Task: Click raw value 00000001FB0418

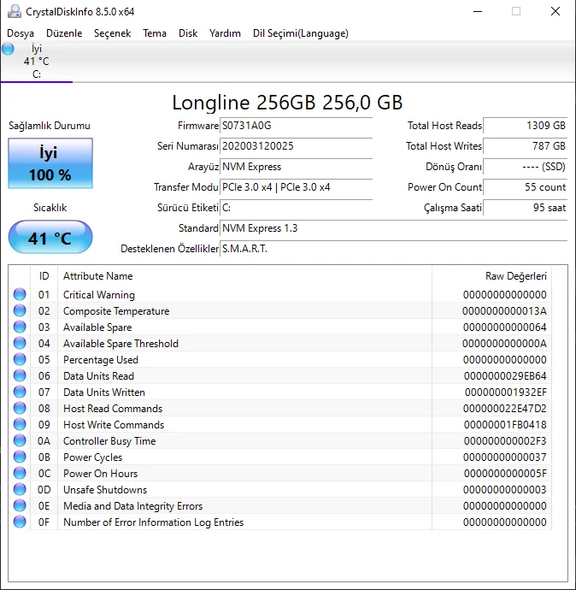Action: (x=505, y=425)
